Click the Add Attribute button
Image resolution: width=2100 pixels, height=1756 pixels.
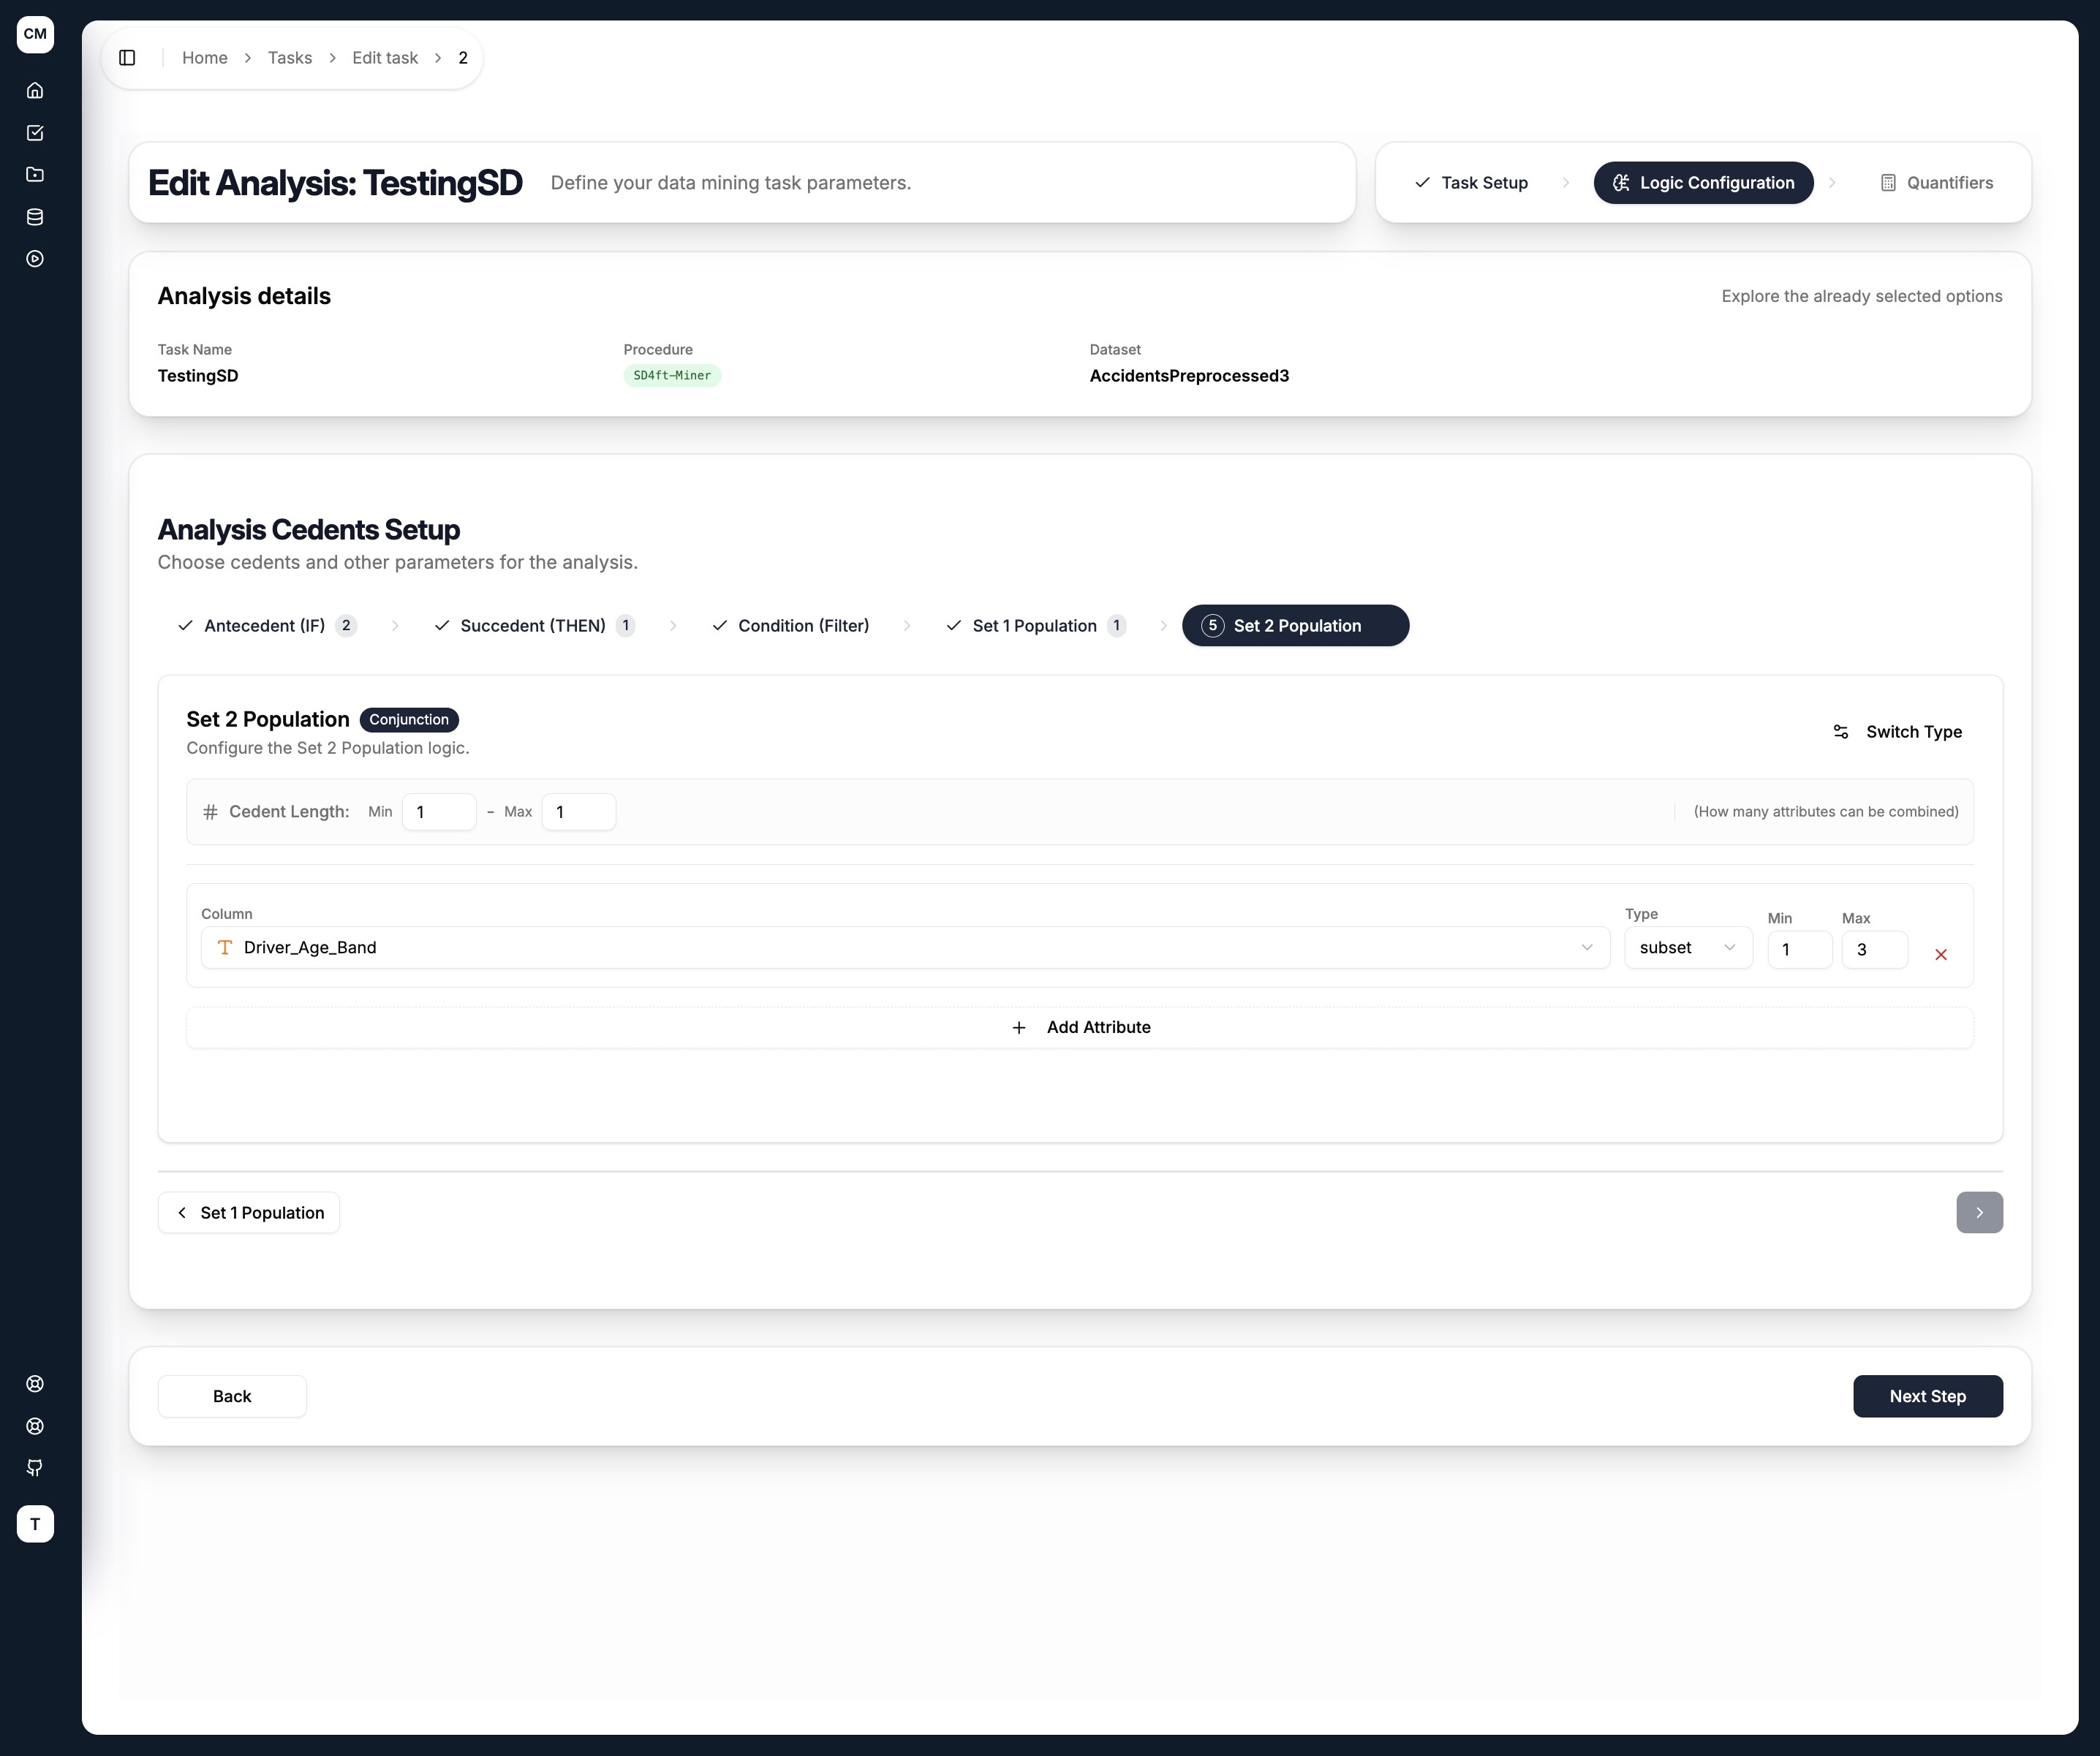1080,1028
